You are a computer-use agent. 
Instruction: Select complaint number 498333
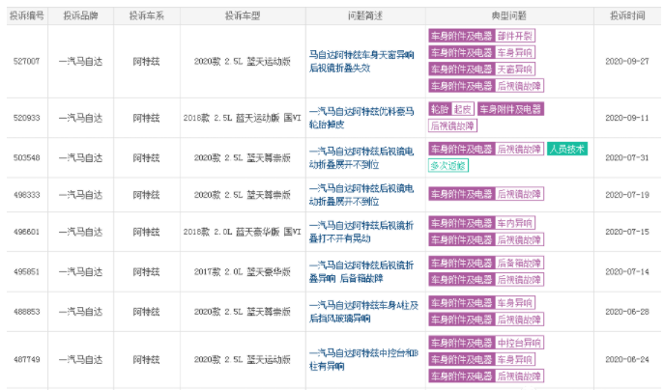(27, 195)
